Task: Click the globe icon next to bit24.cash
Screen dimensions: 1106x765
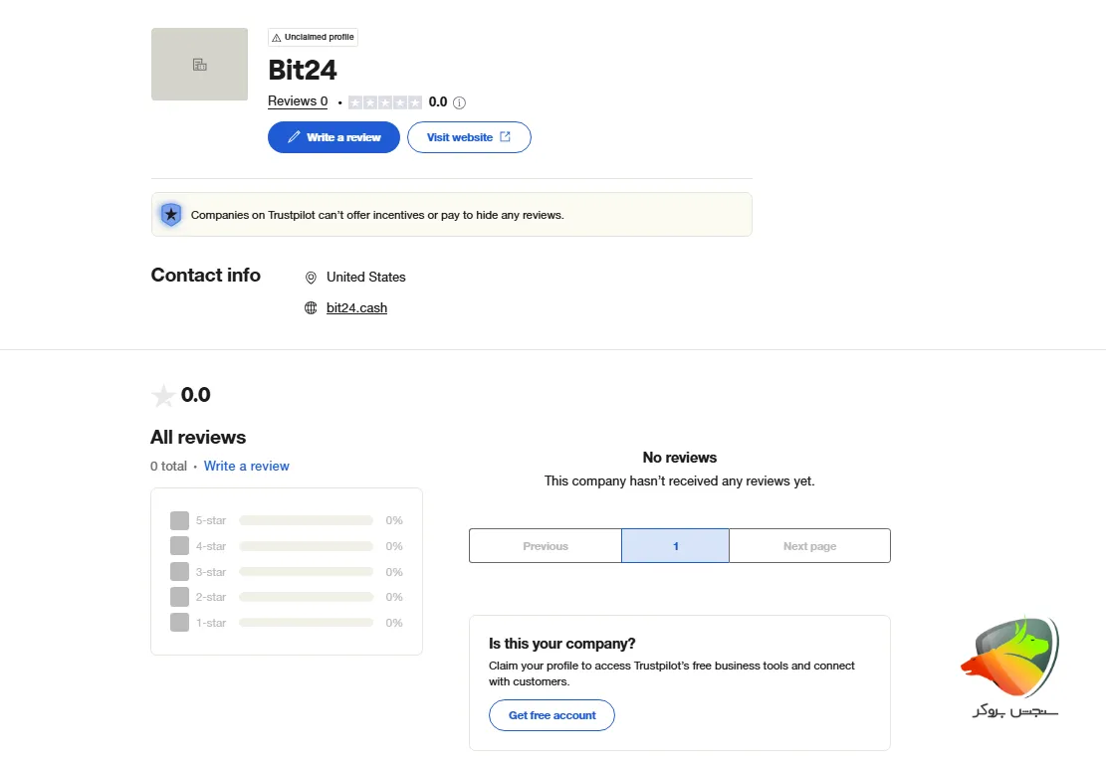Action: [312, 308]
